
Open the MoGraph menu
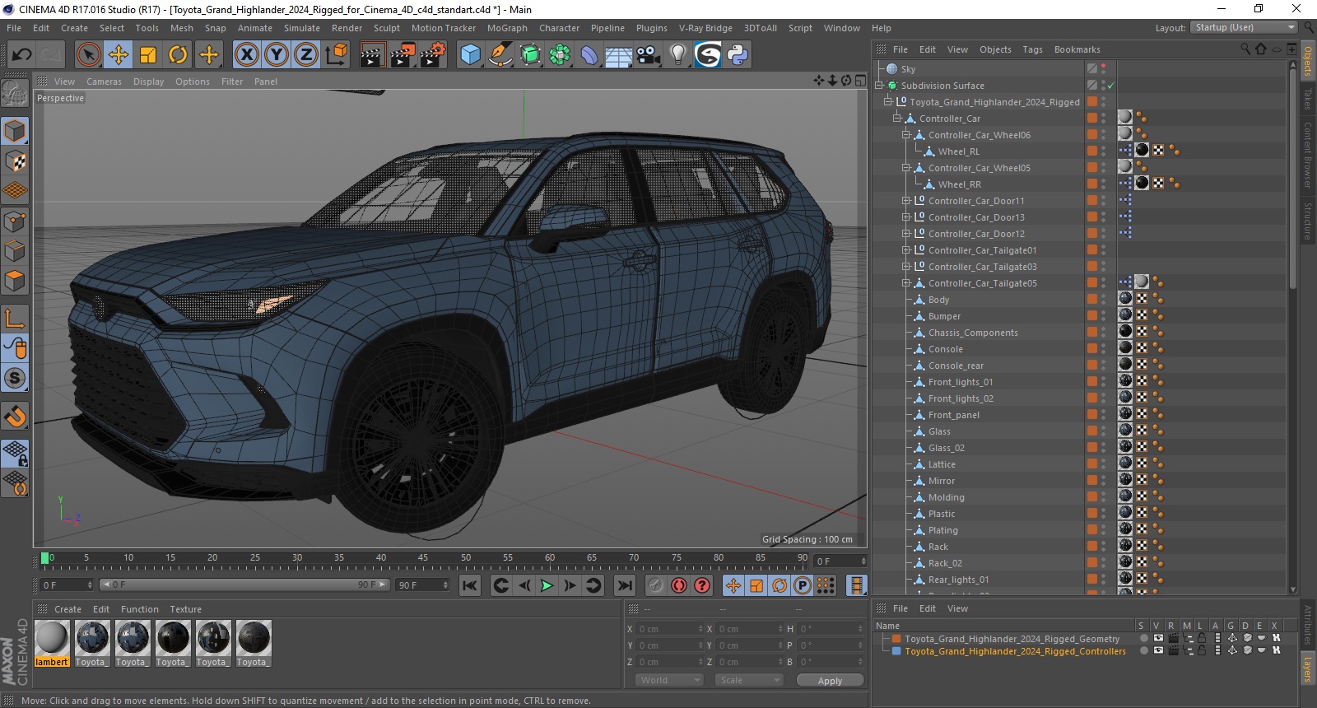click(x=507, y=28)
